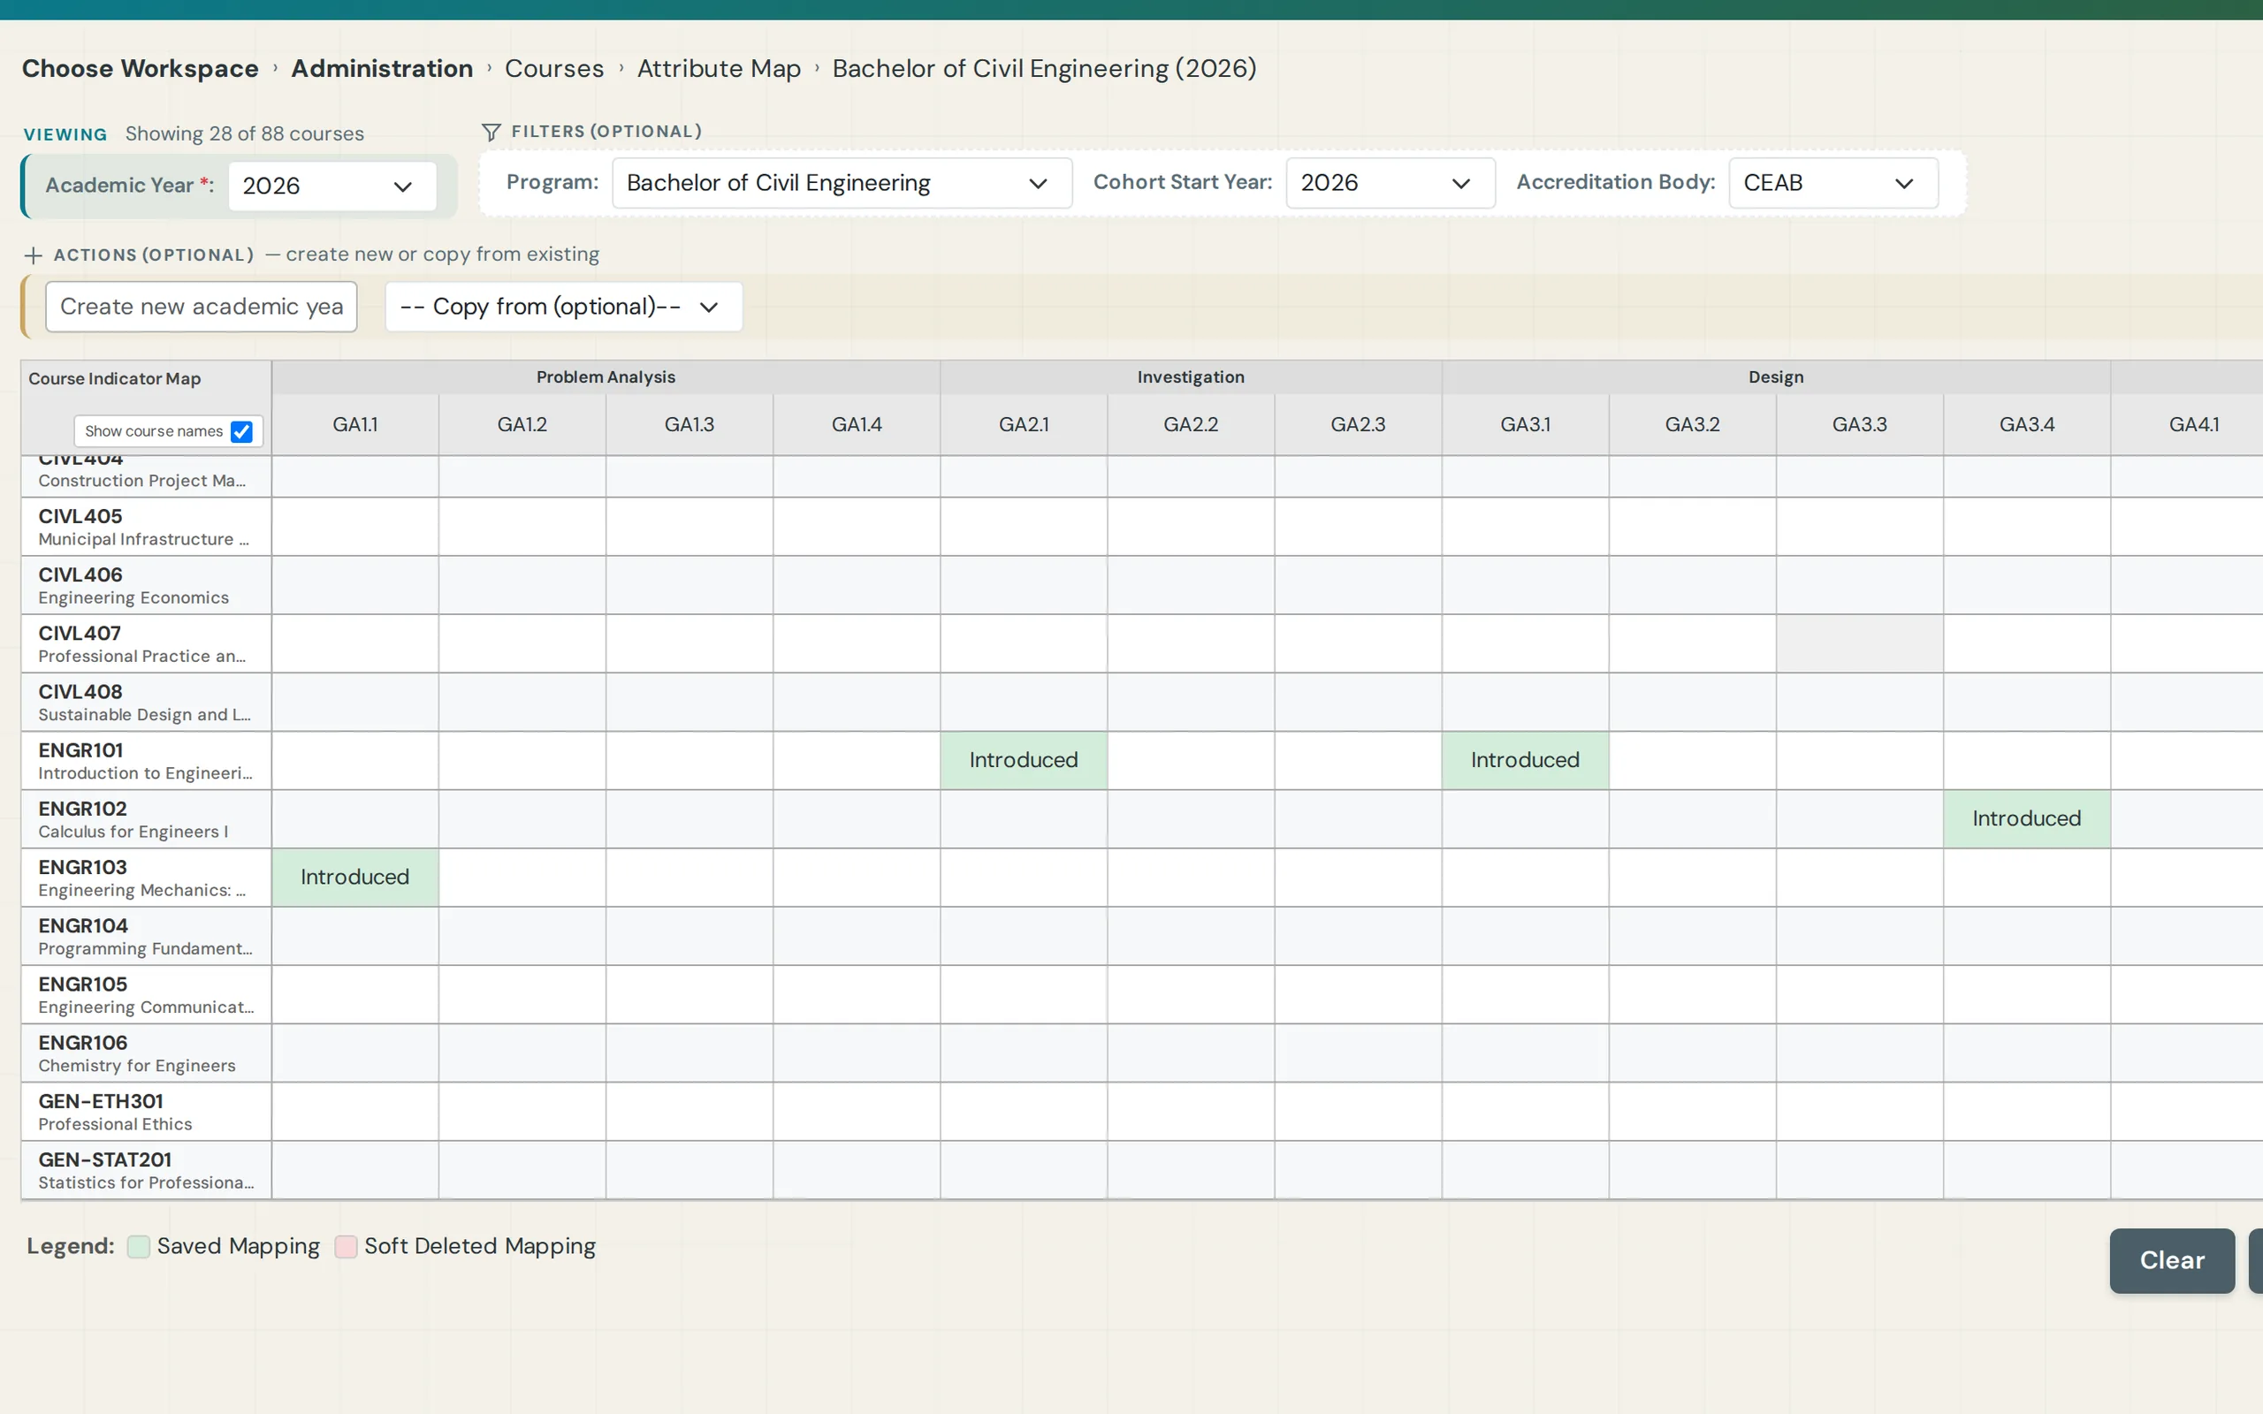Open the Program dropdown
This screenshot has height=1414, width=2263.
coord(842,183)
